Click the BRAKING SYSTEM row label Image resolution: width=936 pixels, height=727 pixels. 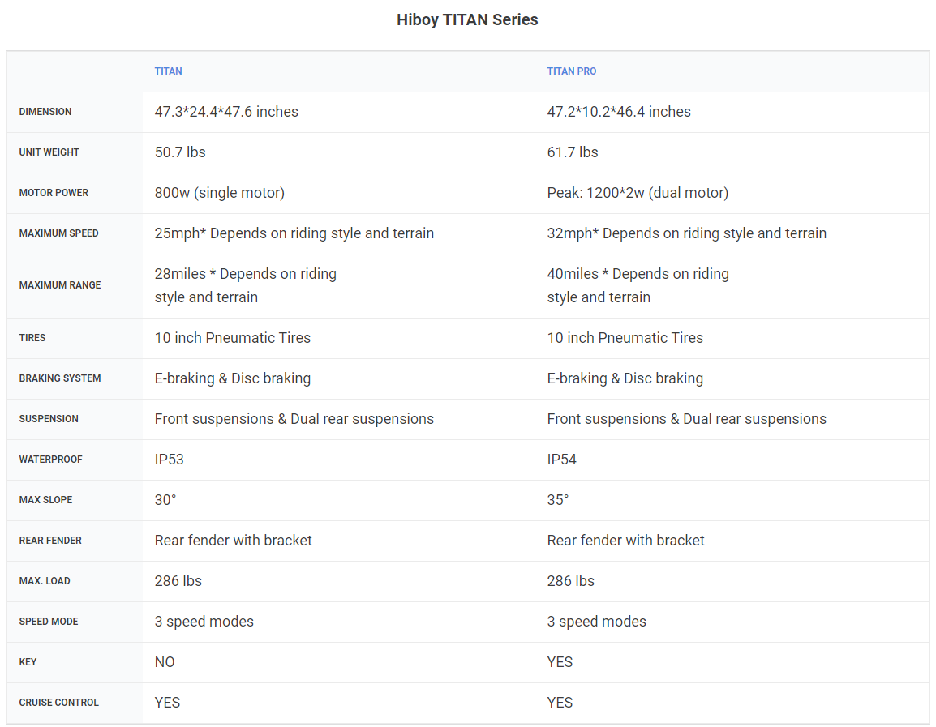point(60,378)
